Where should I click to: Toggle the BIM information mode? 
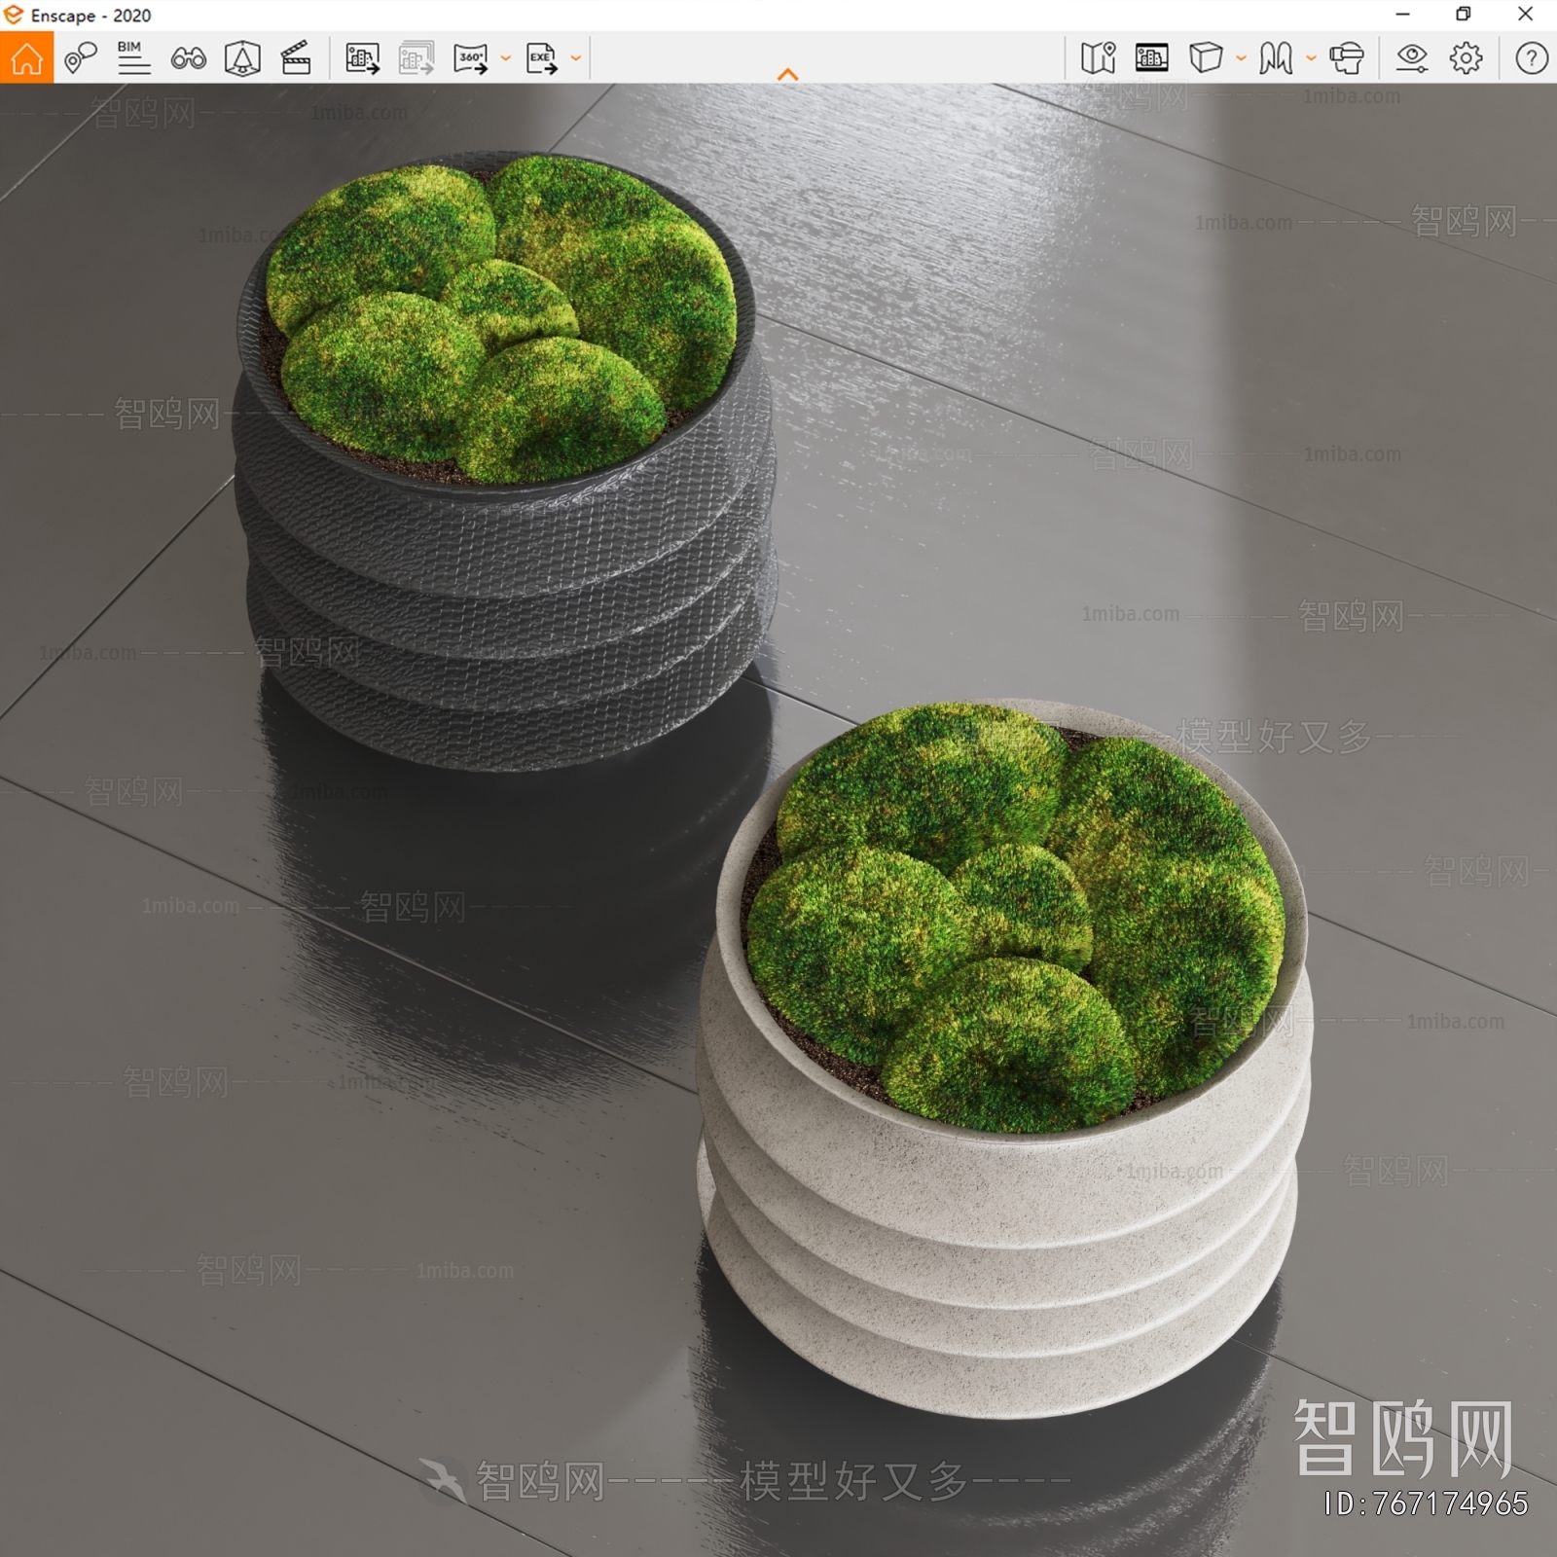click(133, 57)
